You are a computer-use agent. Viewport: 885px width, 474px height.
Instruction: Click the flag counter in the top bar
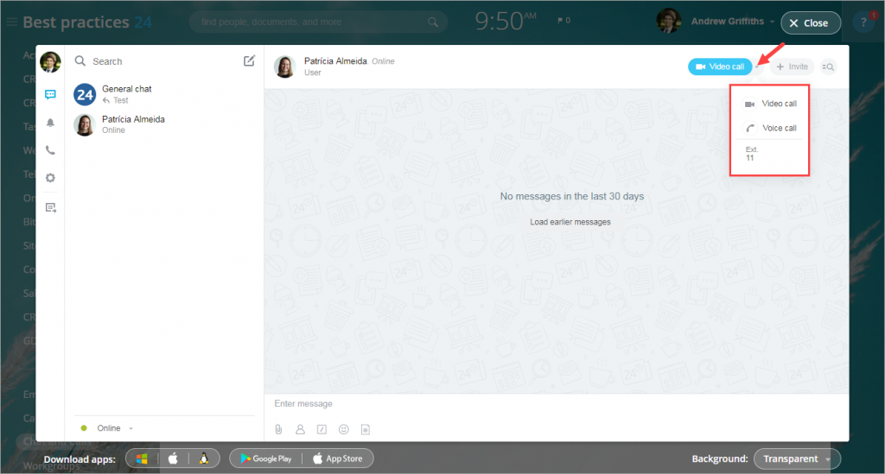click(x=563, y=21)
